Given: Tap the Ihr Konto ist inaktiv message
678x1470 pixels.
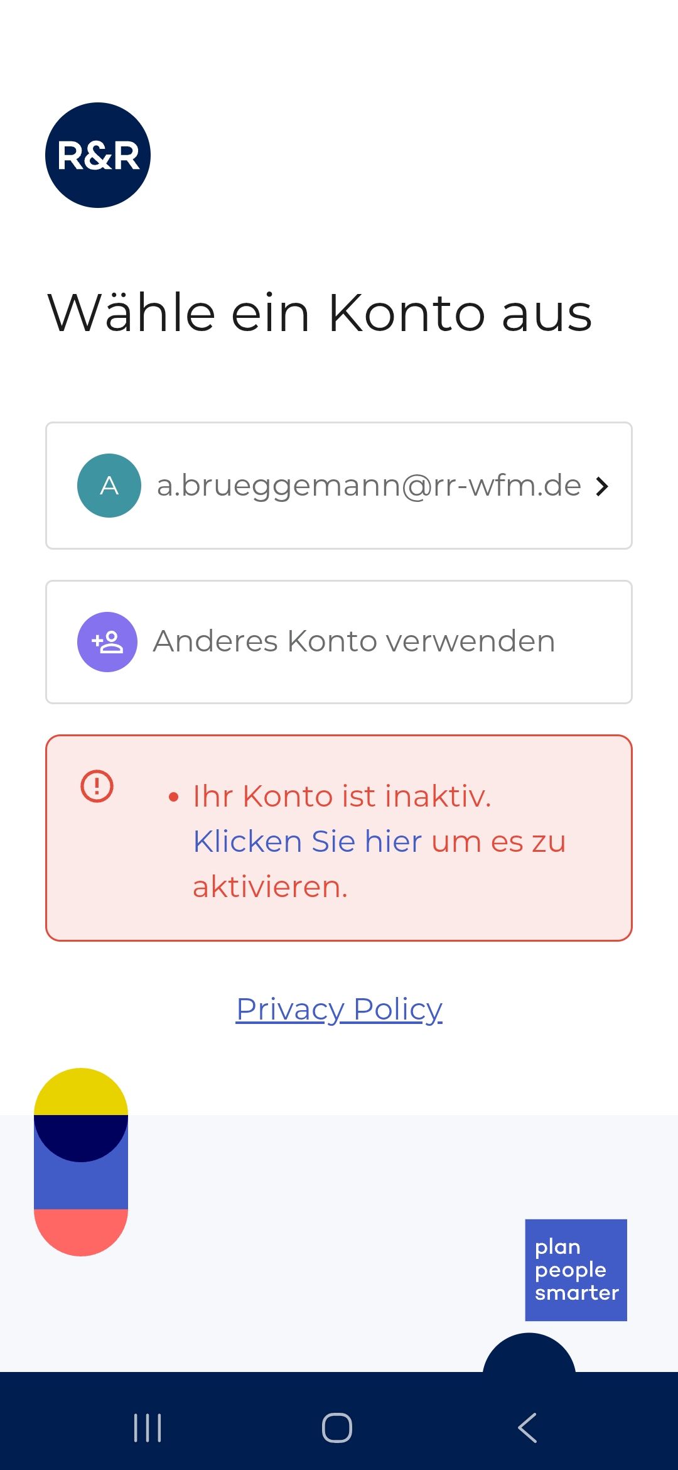Looking at the screenshot, I should pos(342,796).
